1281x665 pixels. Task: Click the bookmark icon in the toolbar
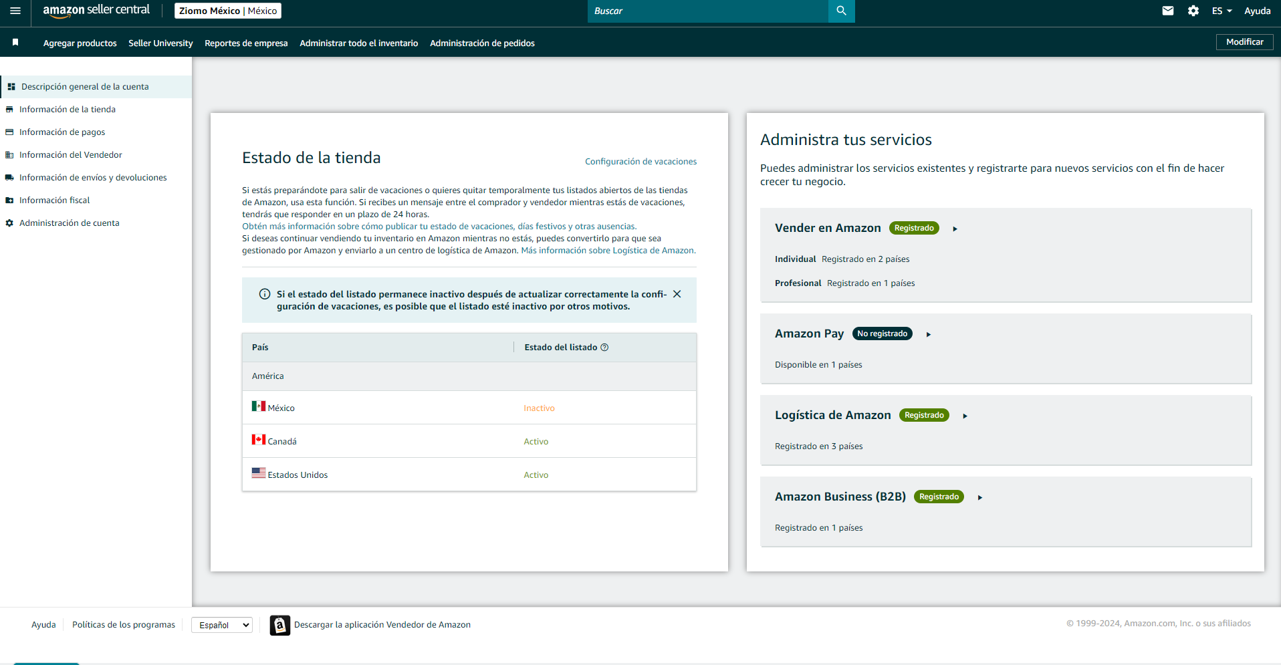(x=15, y=43)
